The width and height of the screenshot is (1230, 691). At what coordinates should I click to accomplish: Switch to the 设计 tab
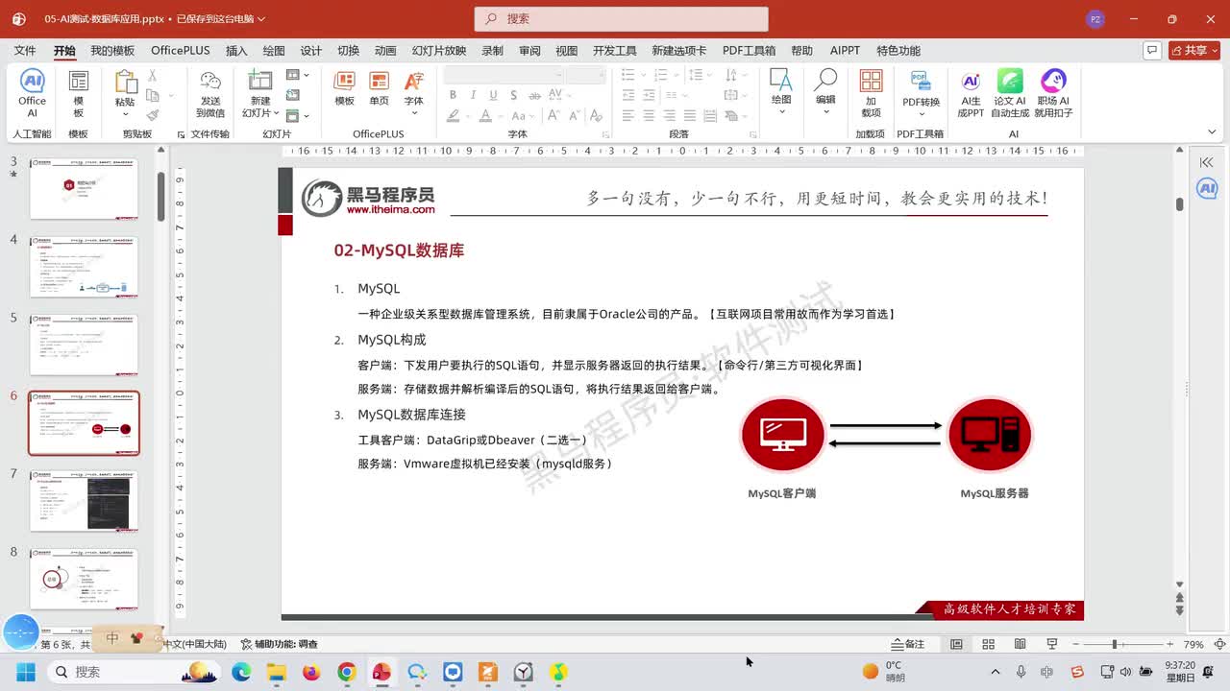point(311,51)
